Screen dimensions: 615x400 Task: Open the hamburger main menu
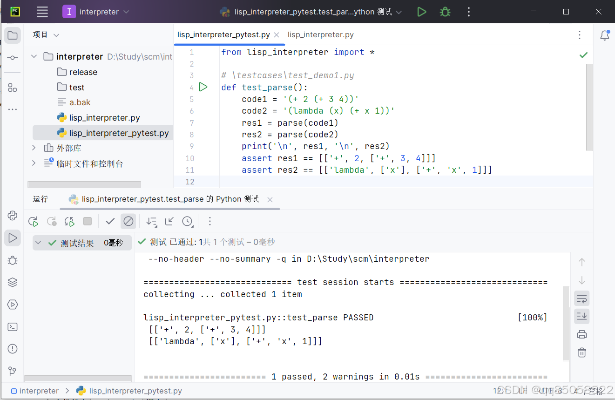(42, 12)
